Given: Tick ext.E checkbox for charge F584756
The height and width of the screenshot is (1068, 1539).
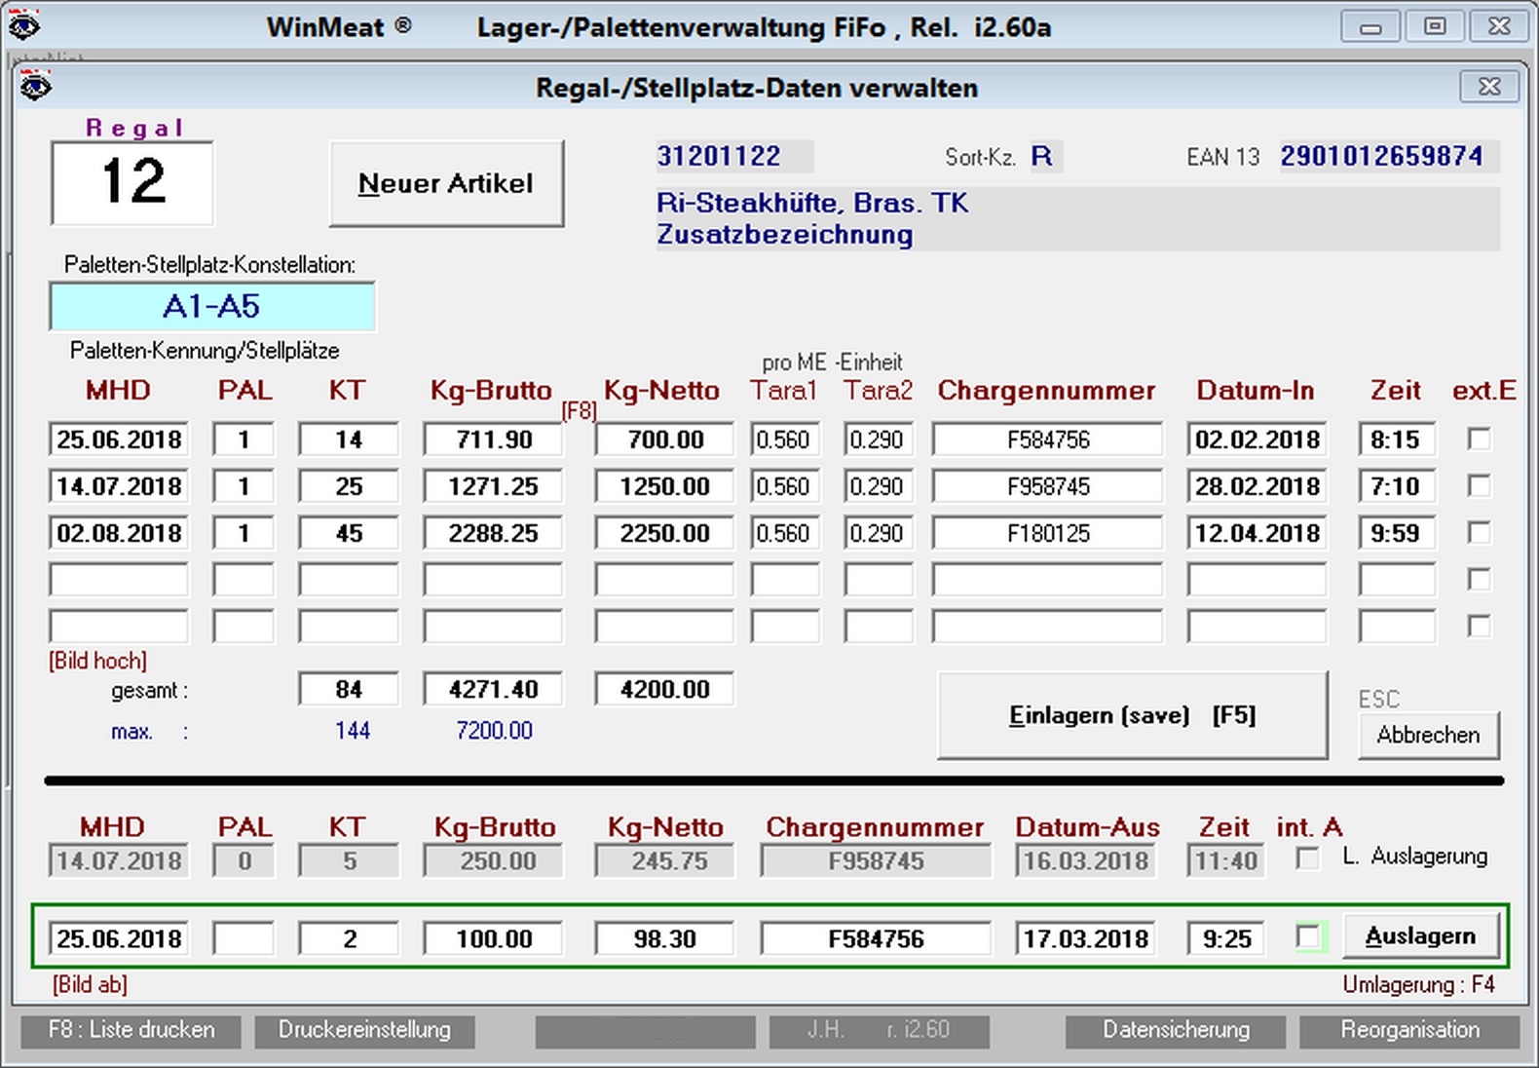Looking at the screenshot, I should coord(1479,439).
